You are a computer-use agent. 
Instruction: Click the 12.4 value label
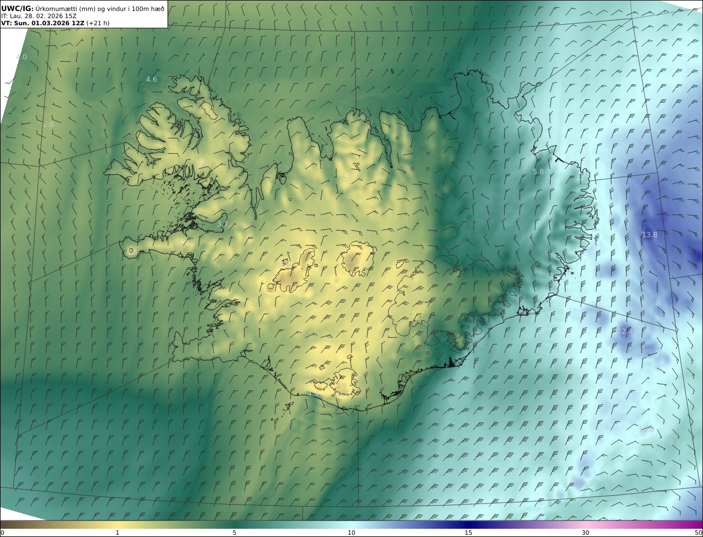click(625, 331)
